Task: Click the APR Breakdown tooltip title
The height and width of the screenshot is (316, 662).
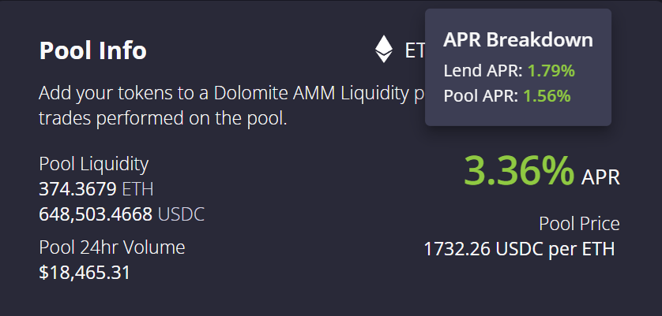Action: 518,40
